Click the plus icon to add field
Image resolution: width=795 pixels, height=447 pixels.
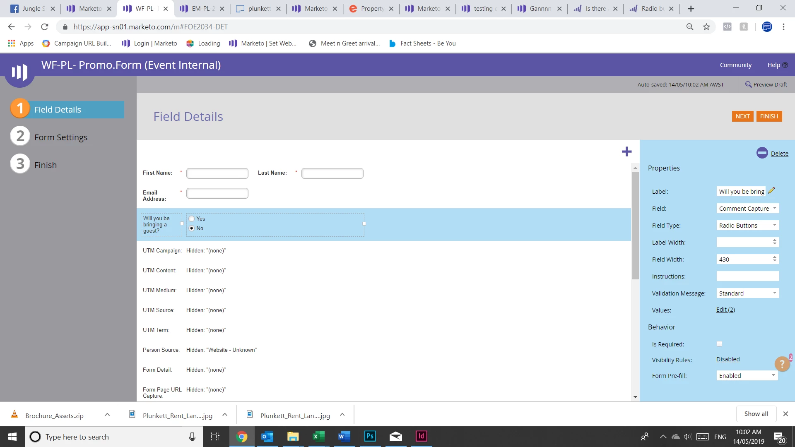point(626,151)
